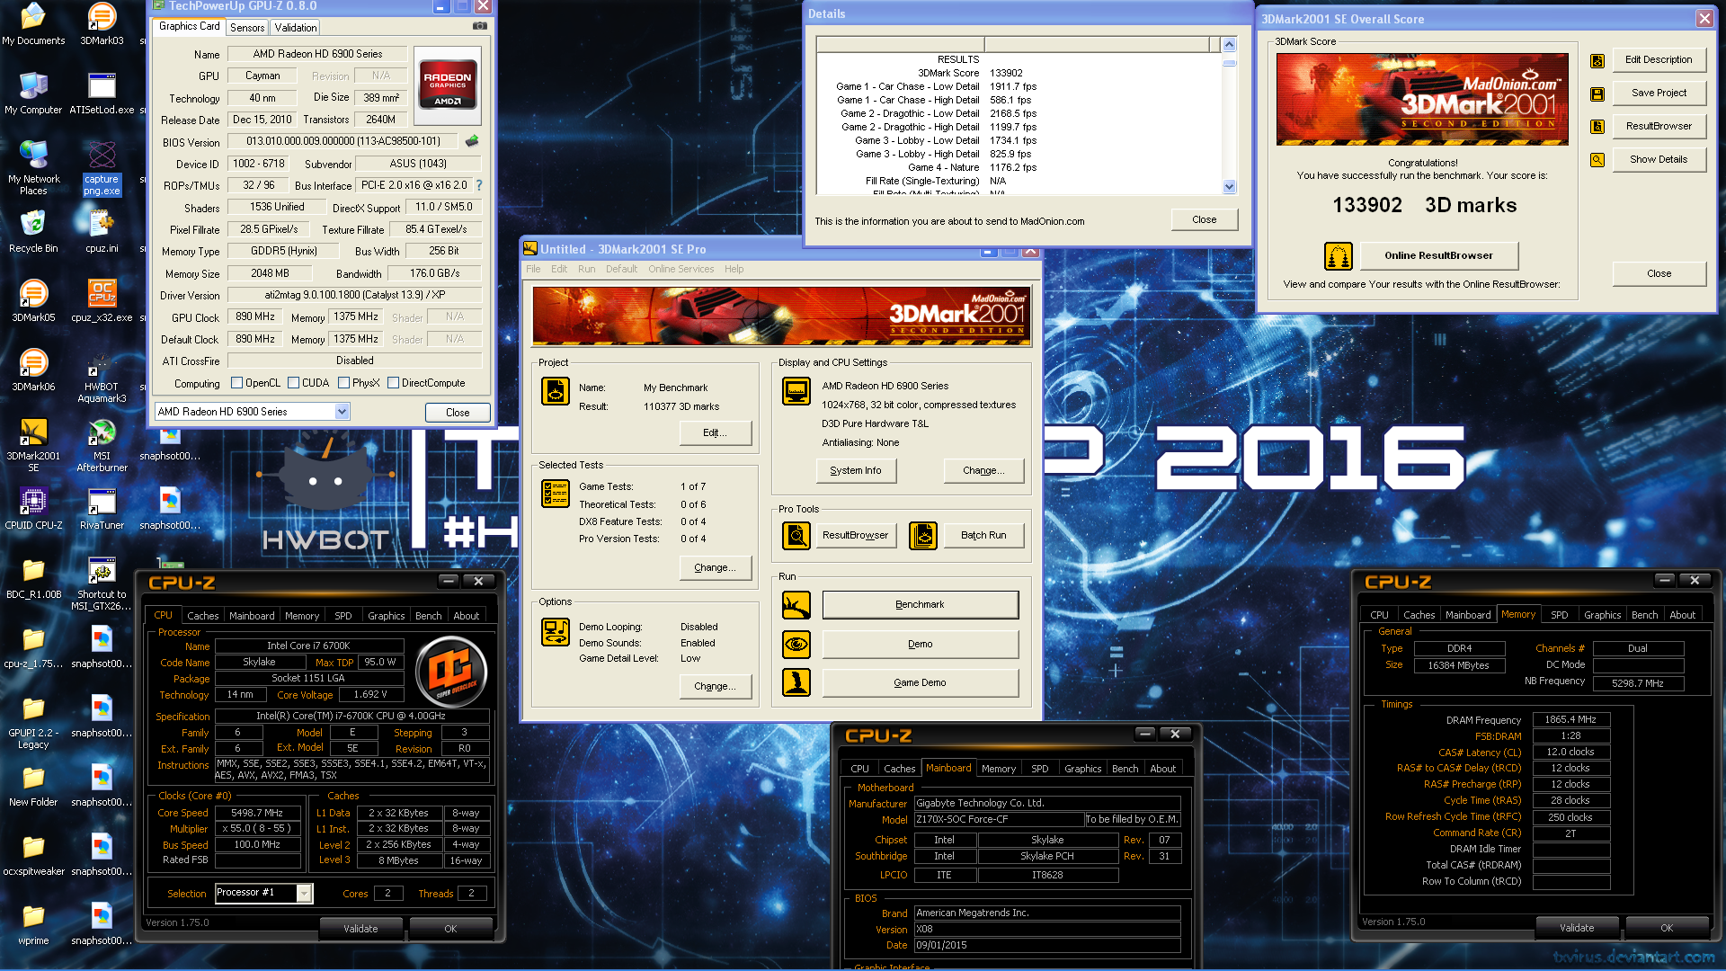Open the 3DMark03 desktop icon
Image resolution: width=1726 pixels, height=971 pixels.
click(102, 24)
